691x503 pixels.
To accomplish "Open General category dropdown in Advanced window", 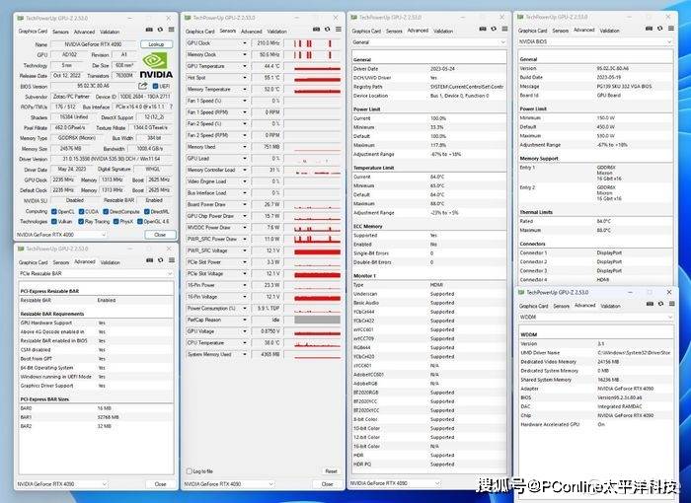I will [x=428, y=42].
